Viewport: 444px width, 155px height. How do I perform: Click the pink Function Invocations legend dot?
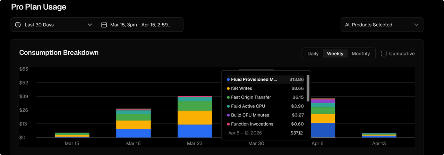[x=228, y=124]
